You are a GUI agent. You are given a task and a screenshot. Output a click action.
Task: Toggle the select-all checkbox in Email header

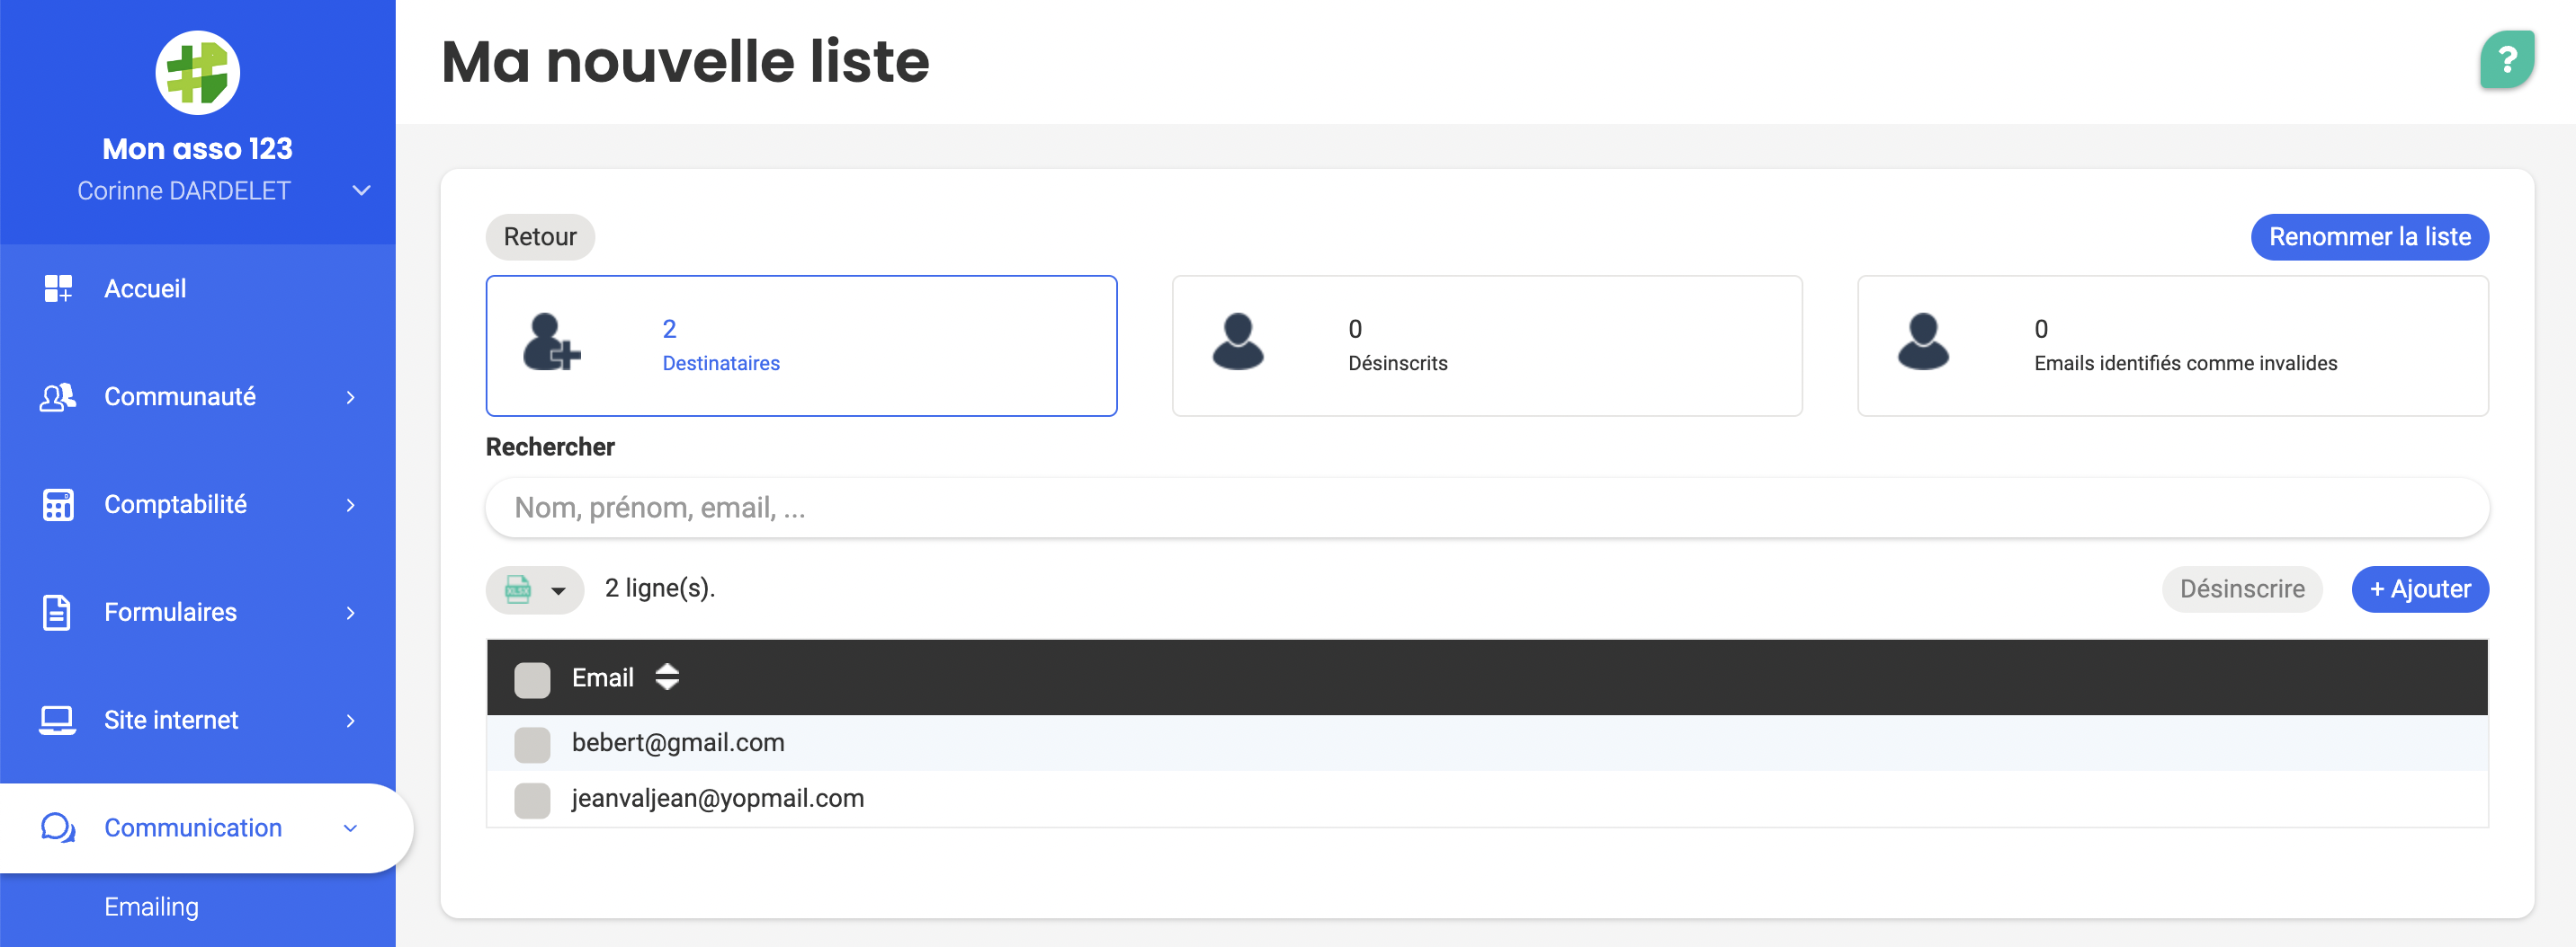tap(532, 679)
